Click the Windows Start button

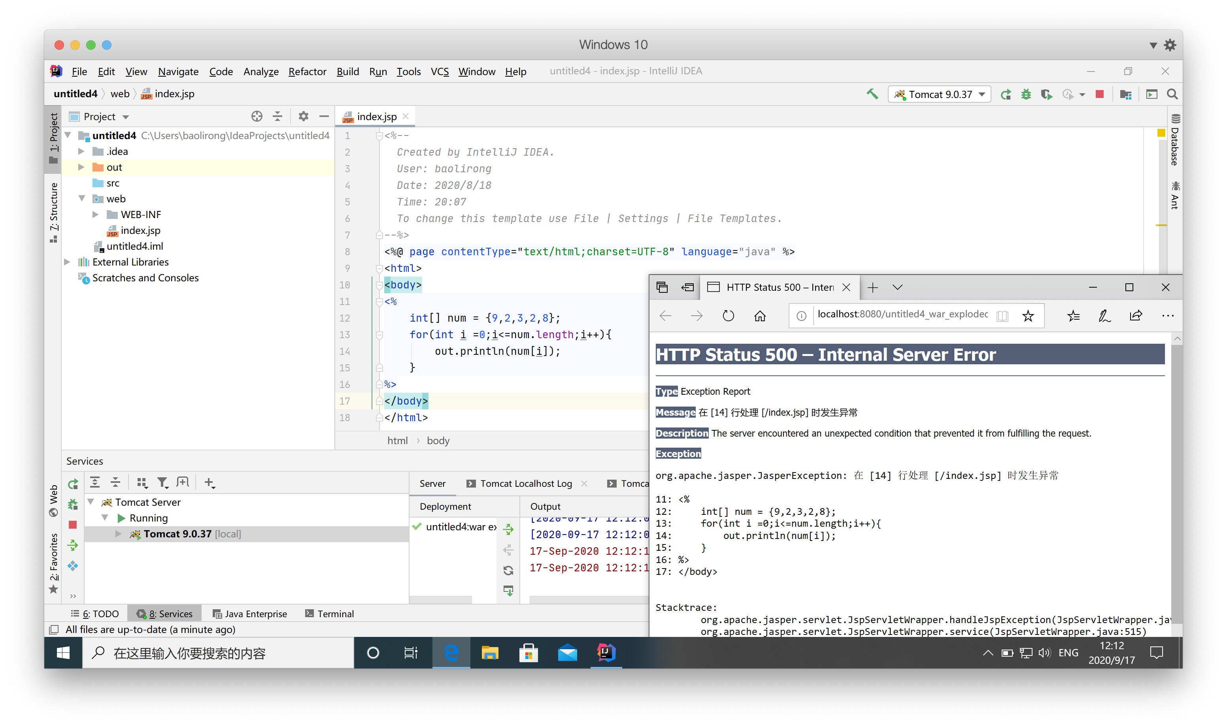63,653
